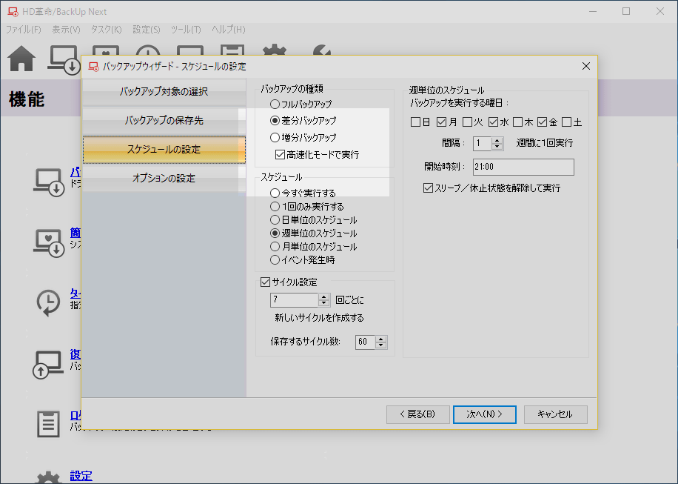Open the ツール(T) menu
This screenshot has width=678, height=484.
click(186, 30)
